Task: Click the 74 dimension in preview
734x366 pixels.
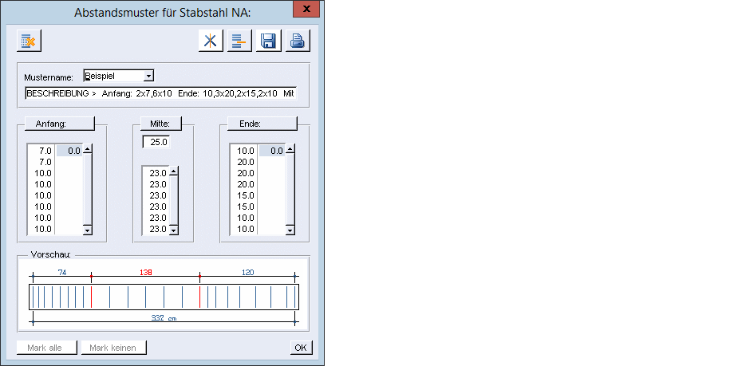Action: [x=61, y=272]
